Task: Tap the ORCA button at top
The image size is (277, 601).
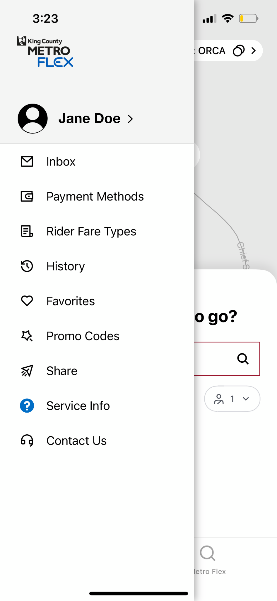Action: [x=212, y=51]
